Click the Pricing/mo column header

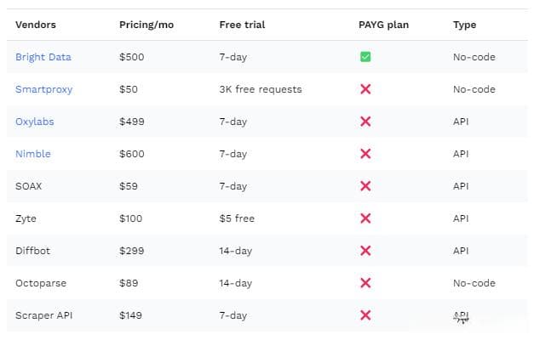coord(146,25)
